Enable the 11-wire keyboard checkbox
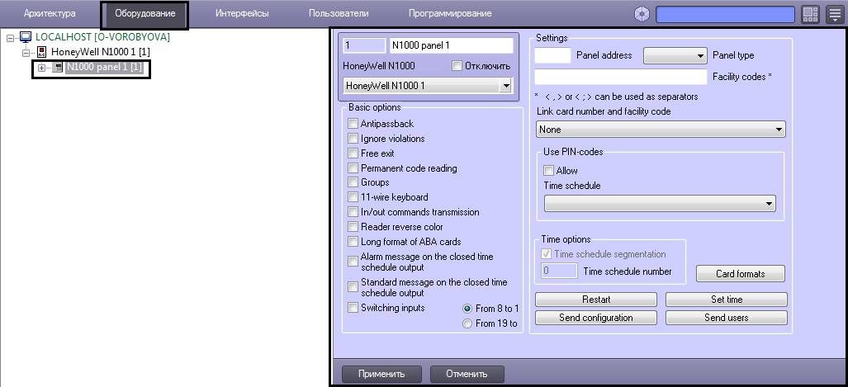This screenshot has height=387, width=848. [353, 197]
